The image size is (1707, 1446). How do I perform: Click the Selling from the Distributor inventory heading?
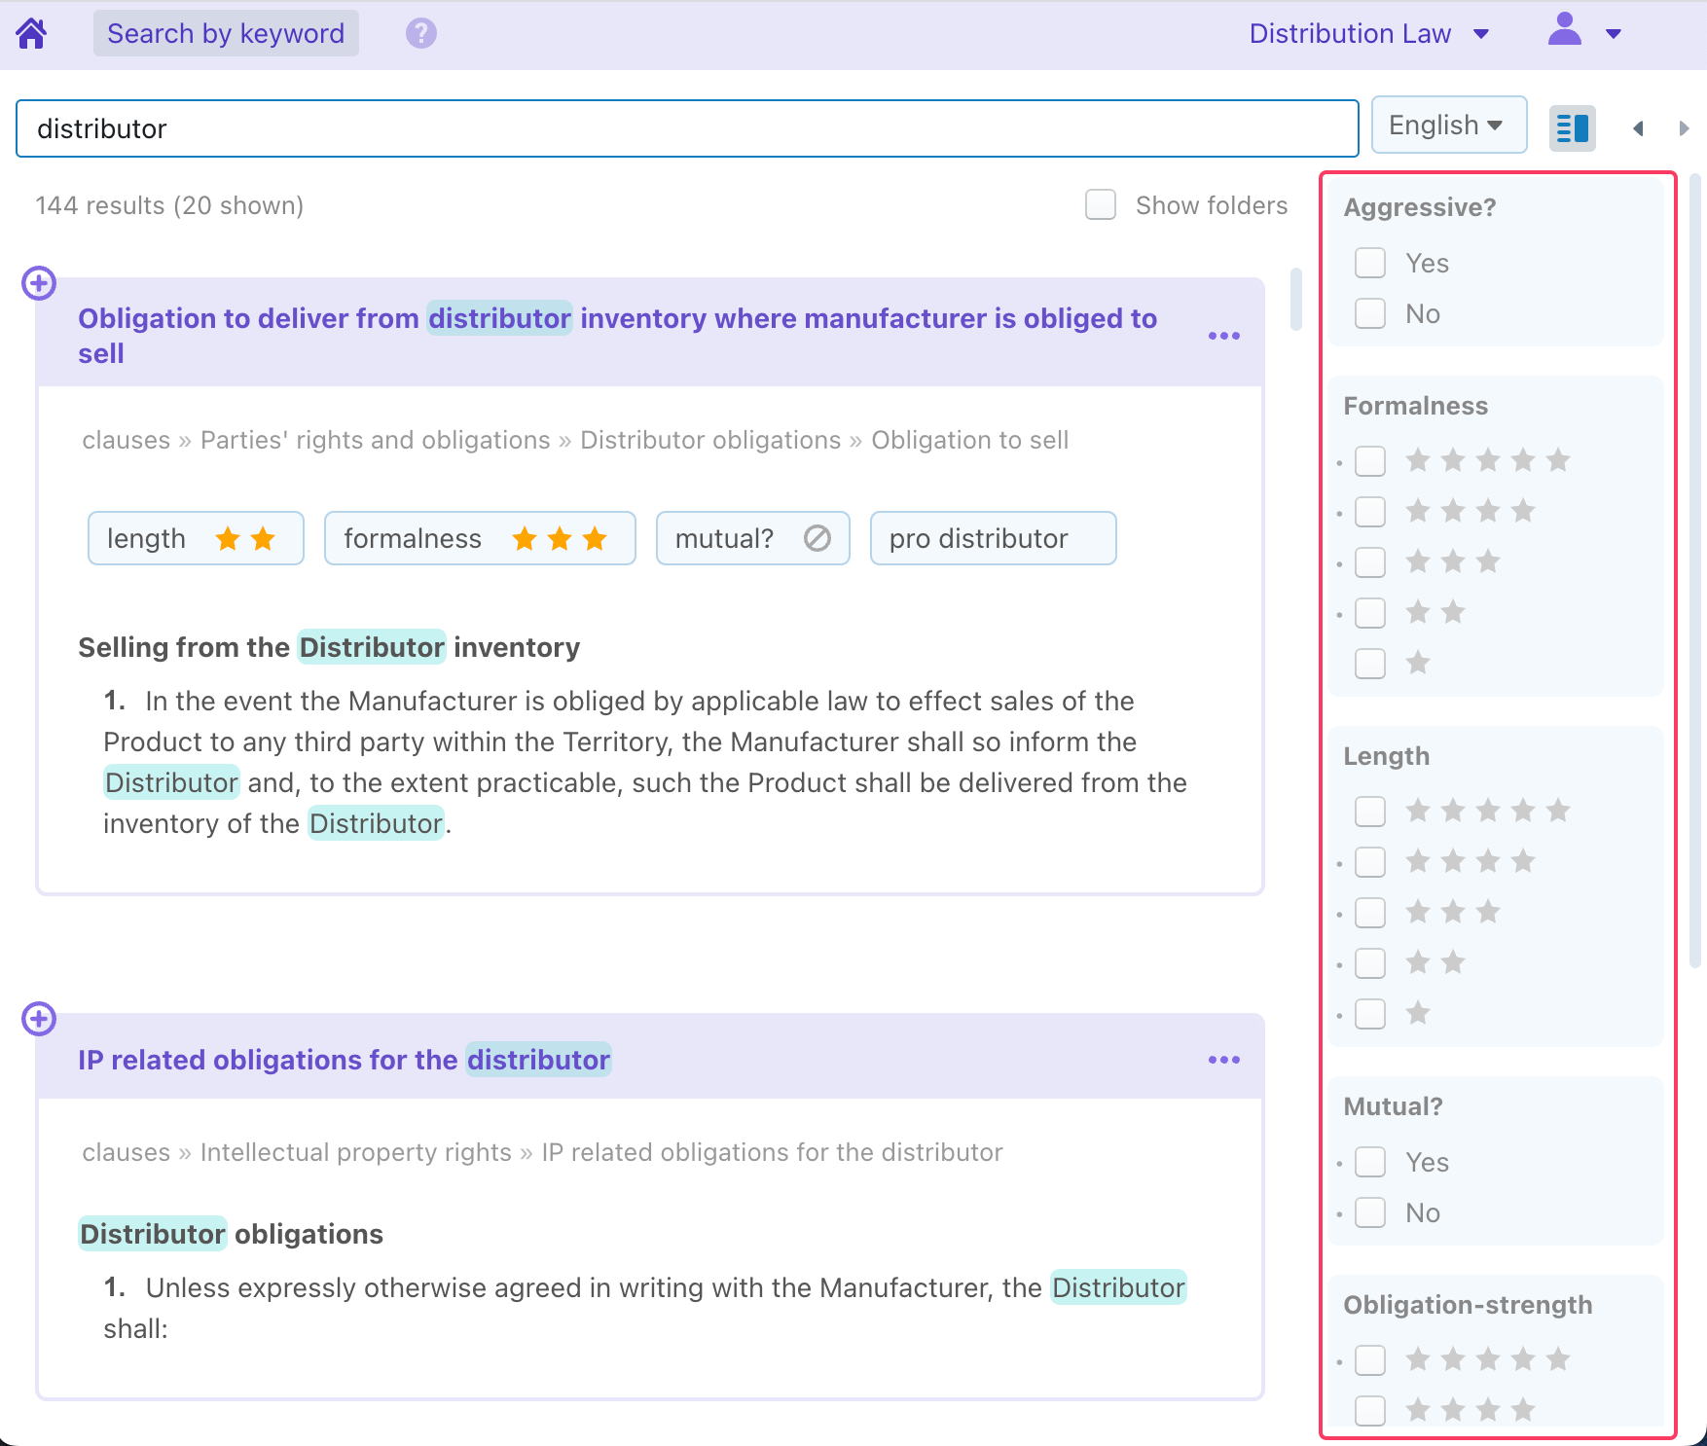click(x=329, y=647)
